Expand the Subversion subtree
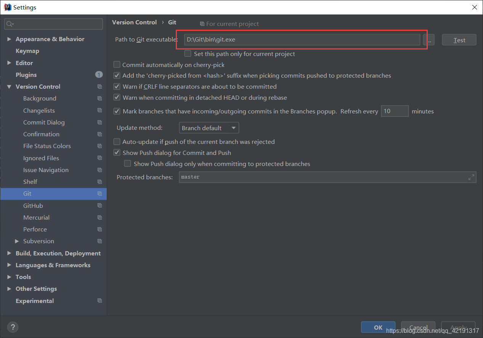483x338 pixels. [x=17, y=241]
